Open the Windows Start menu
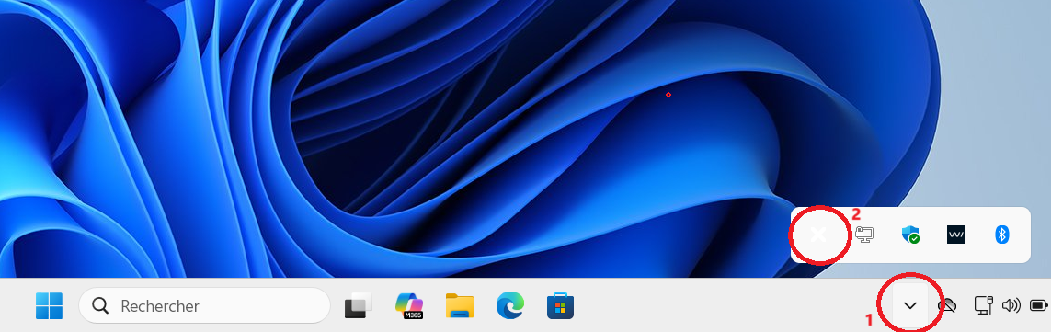 [x=49, y=306]
